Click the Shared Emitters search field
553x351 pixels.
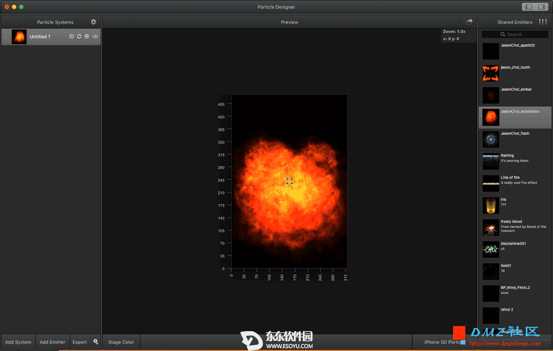point(515,34)
